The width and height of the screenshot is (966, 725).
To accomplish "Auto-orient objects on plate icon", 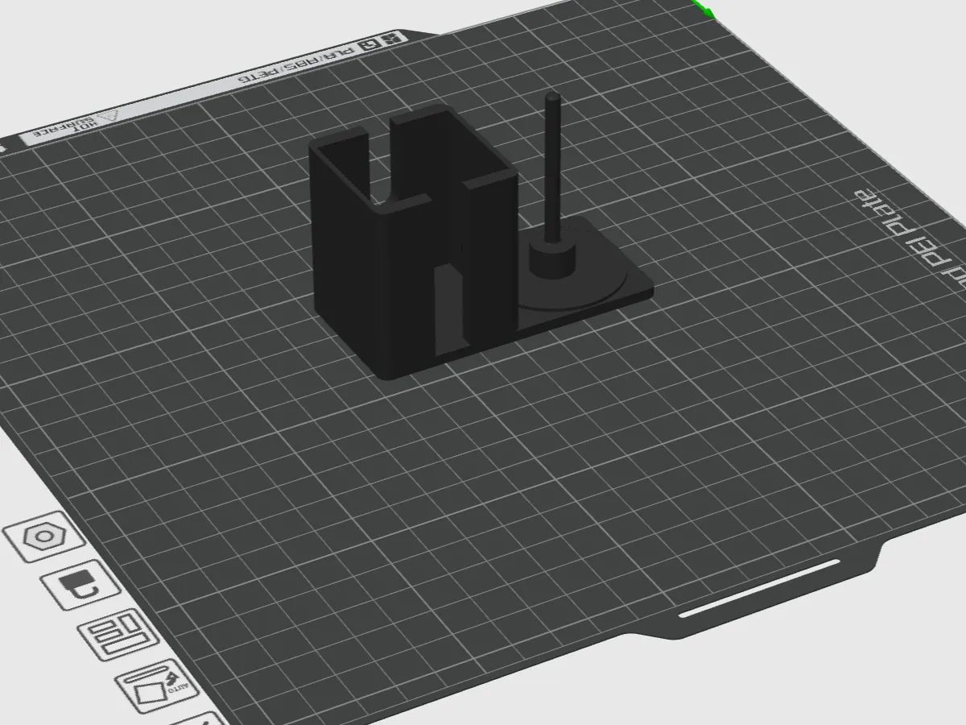I will pos(158,685).
